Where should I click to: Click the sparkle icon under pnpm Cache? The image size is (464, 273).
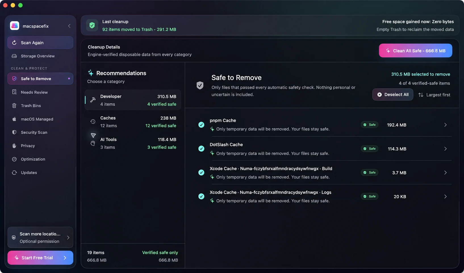tap(212, 129)
